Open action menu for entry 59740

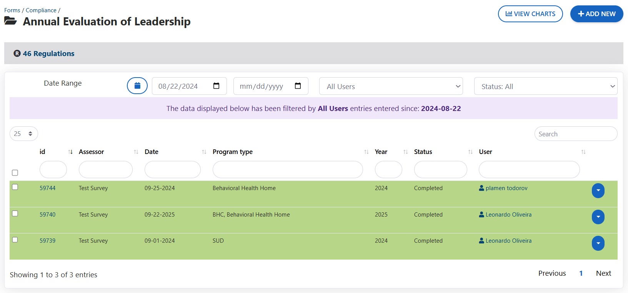click(598, 217)
